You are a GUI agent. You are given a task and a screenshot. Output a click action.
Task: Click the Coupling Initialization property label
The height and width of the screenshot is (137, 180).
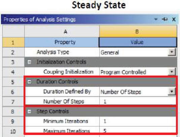pos(68,72)
